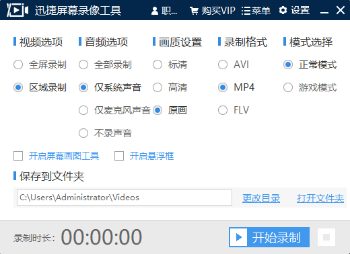
Task: Click the 00:00:00 duration timer
Action: [102, 237]
